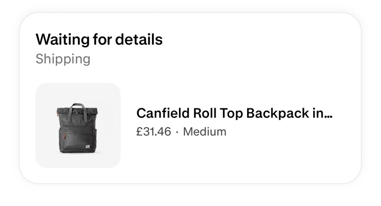
Task: Select the Shipping status label
Action: pyautogui.click(x=63, y=59)
